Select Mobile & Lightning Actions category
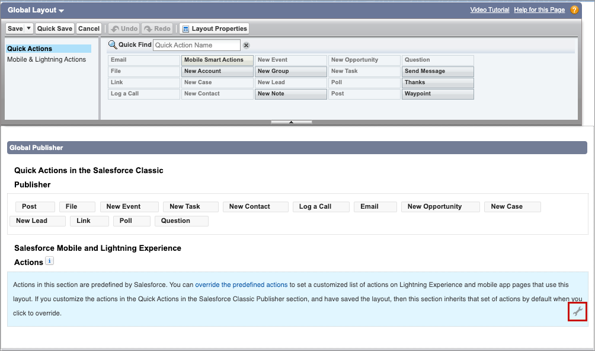The height and width of the screenshot is (351, 595). click(x=46, y=59)
